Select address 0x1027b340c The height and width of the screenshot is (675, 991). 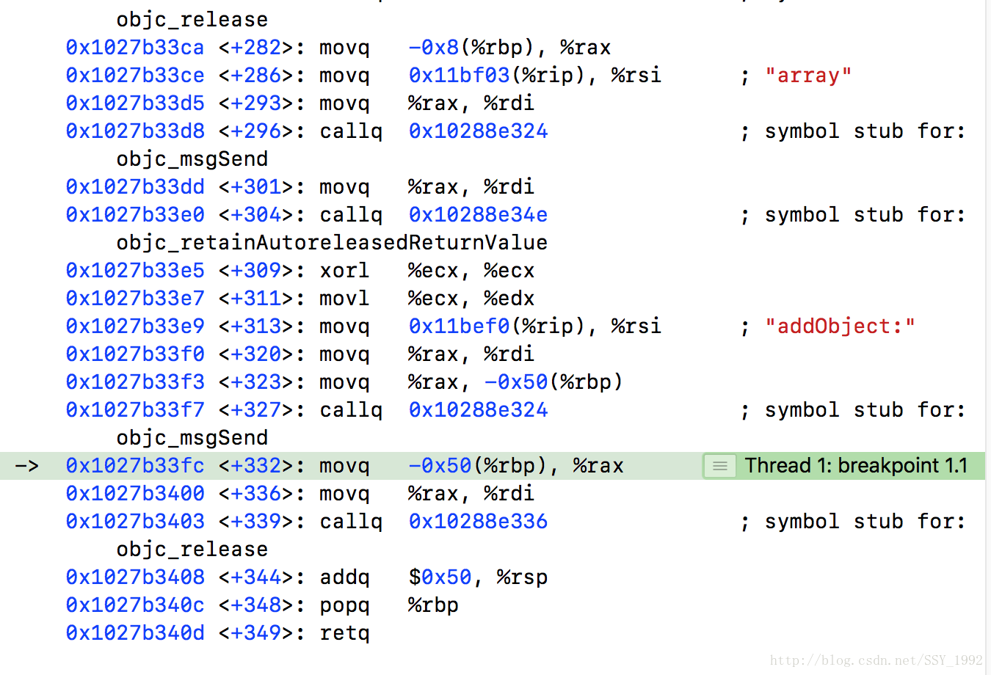tap(135, 605)
